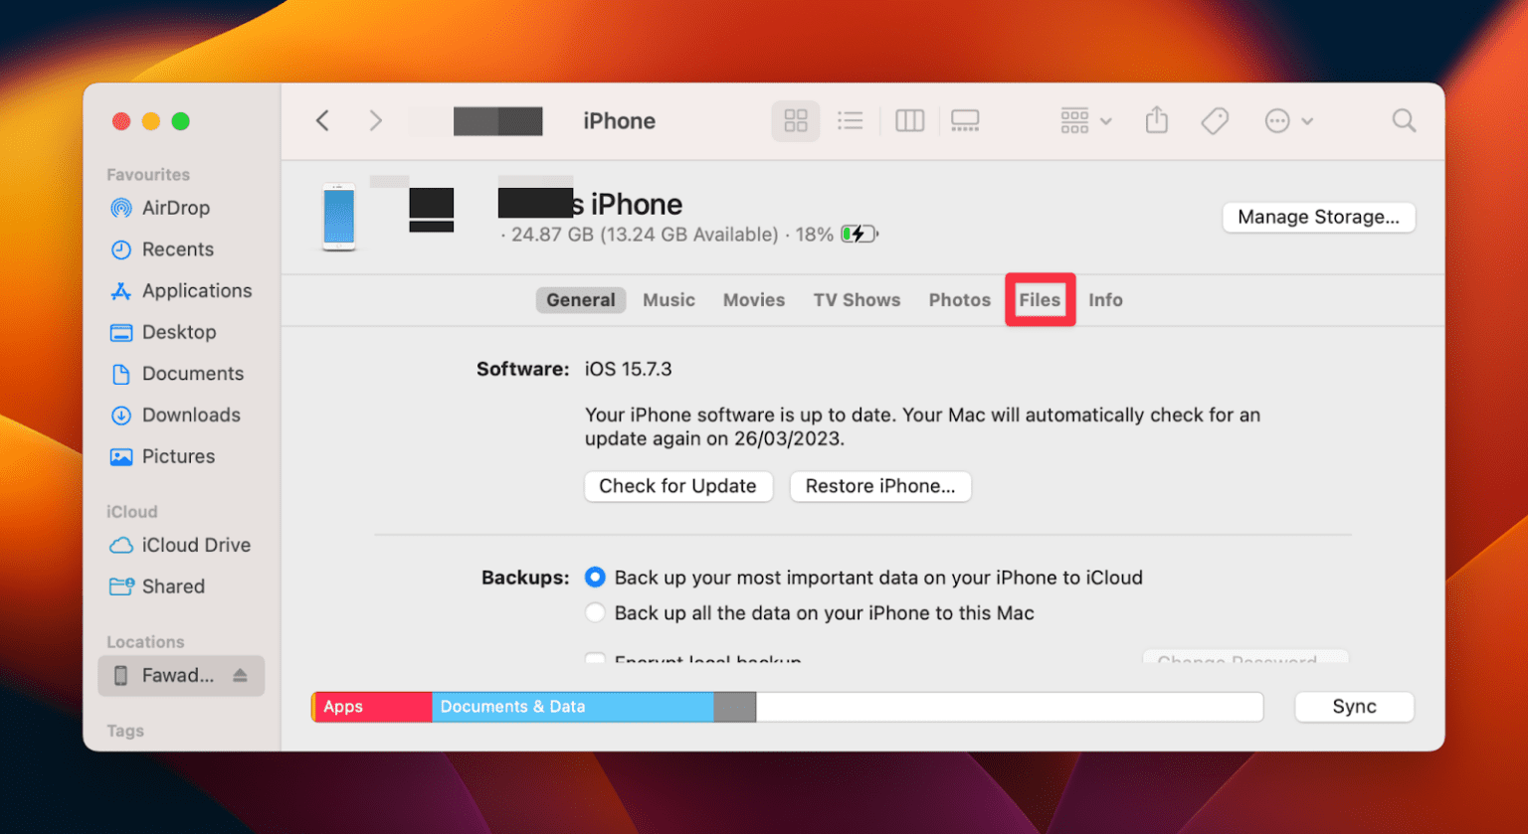Viewport: 1528px width, 834px height.
Task: Select back up to this Mac option
Action: (x=595, y=613)
